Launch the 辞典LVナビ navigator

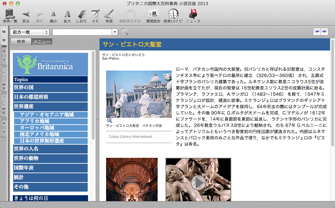pos(173,15)
